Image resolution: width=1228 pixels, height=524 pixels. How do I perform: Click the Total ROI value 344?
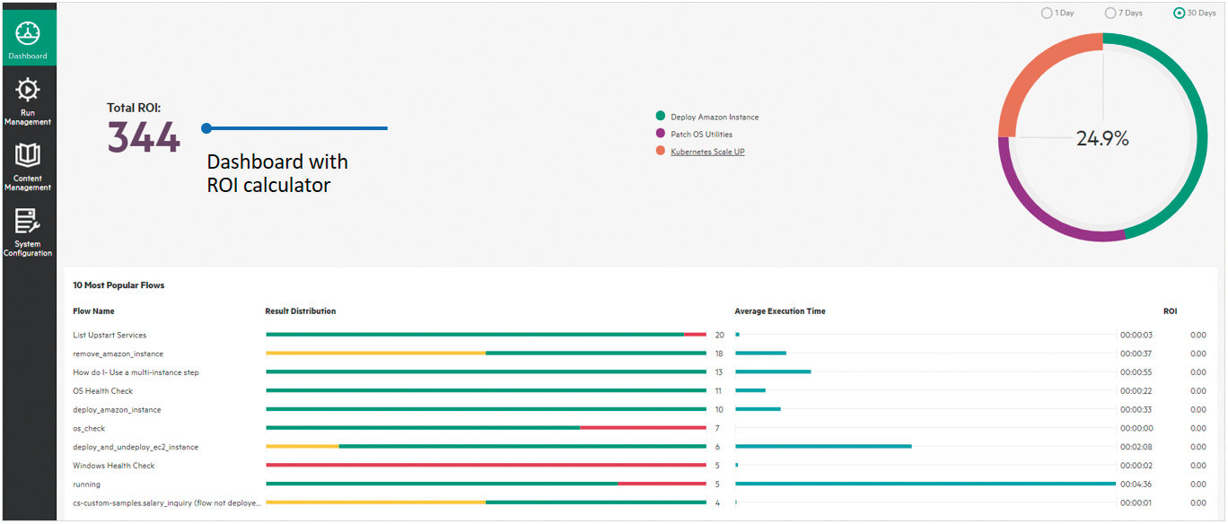144,137
